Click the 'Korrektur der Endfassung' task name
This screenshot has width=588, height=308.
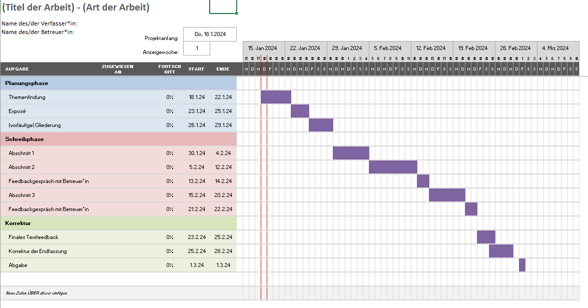[x=38, y=251]
